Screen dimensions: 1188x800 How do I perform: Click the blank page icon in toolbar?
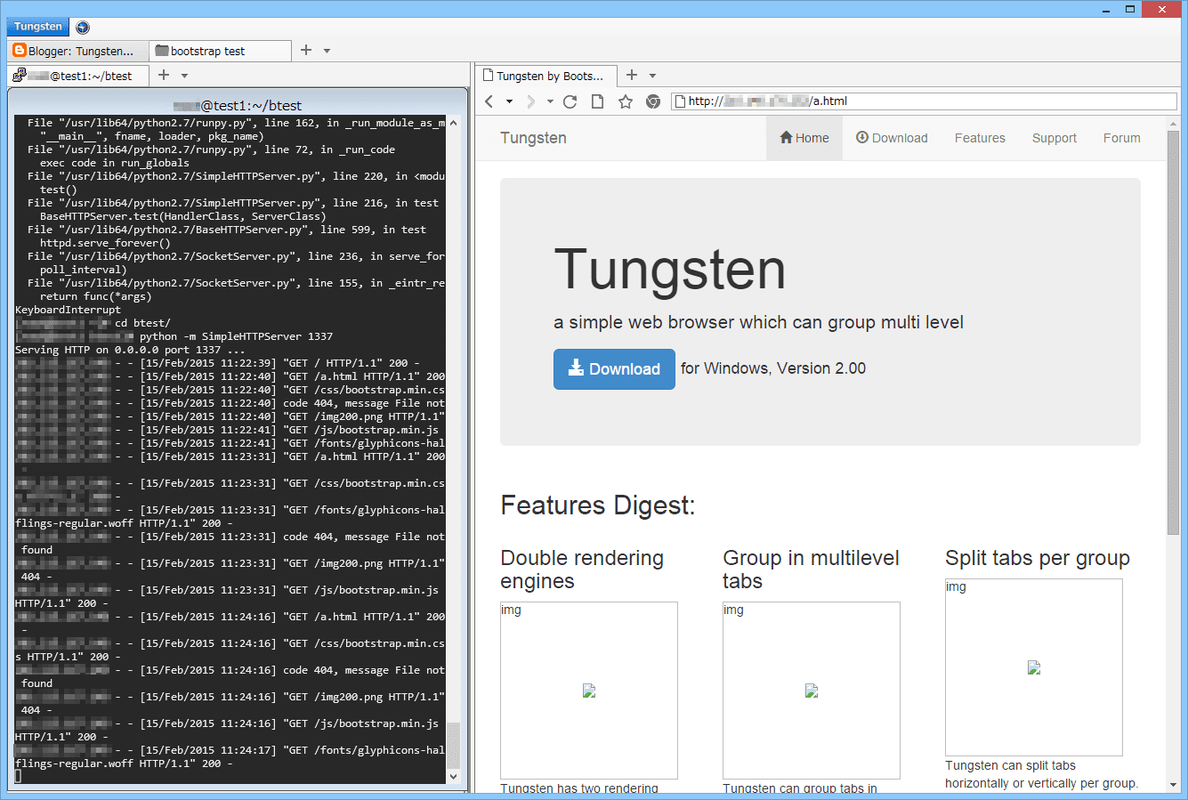click(x=598, y=101)
